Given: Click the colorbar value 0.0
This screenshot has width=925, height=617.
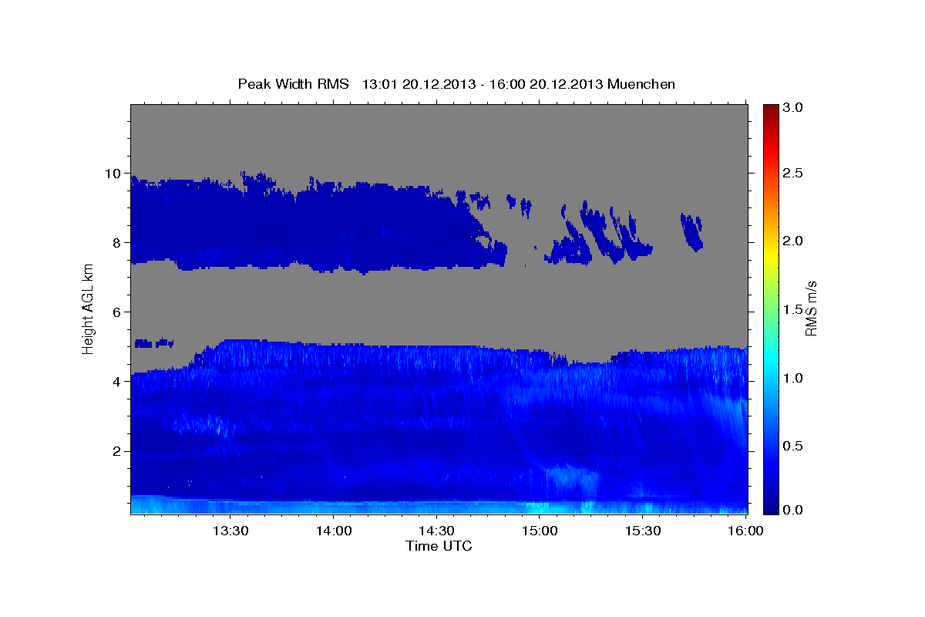Looking at the screenshot, I should coord(793,509).
